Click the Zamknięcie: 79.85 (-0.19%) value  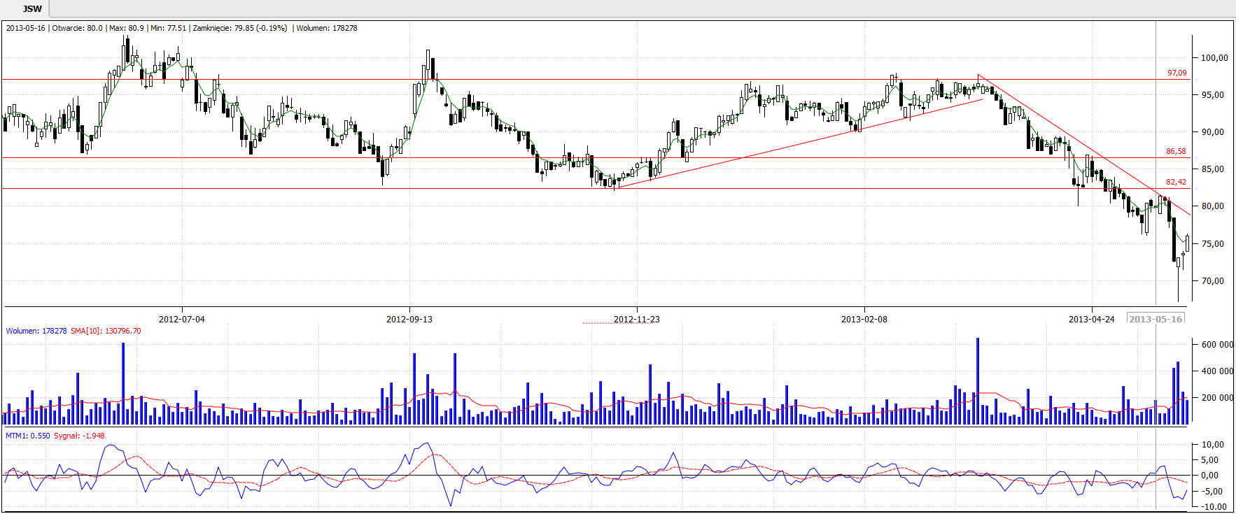tap(240, 28)
